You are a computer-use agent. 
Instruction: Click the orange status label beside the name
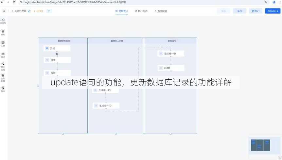pyautogui.click(x=39, y=11)
